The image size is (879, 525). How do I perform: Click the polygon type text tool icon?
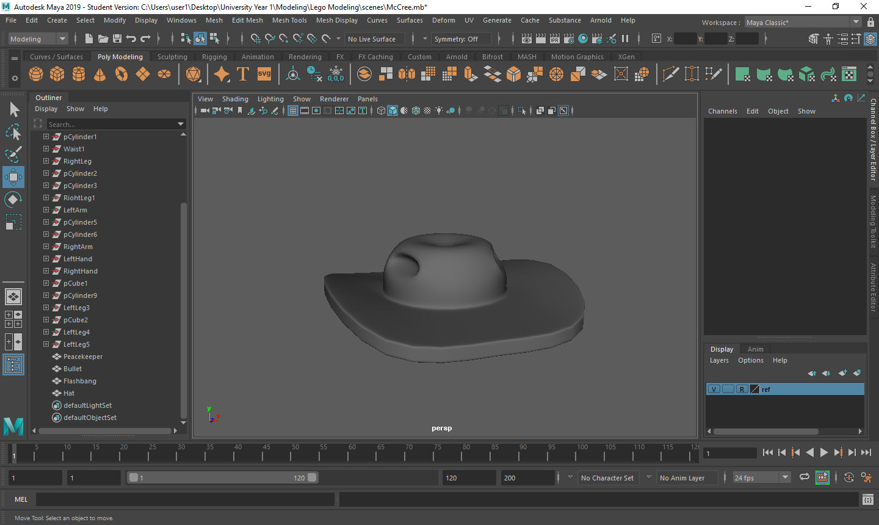coord(242,74)
